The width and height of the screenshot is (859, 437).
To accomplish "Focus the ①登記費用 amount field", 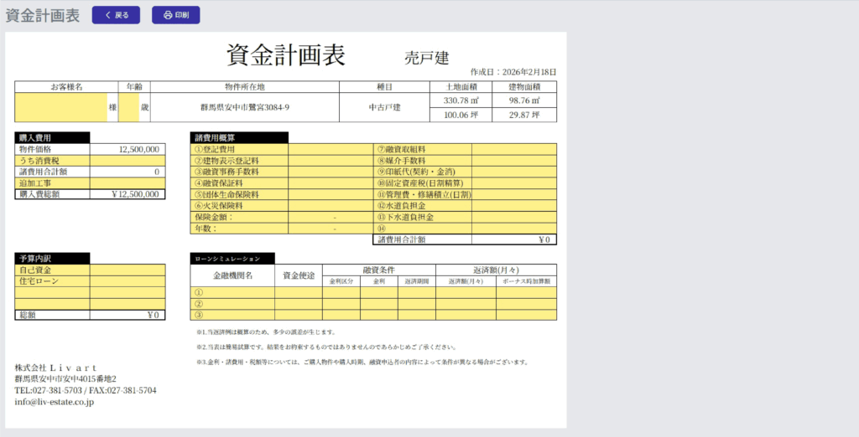I will (331, 149).
